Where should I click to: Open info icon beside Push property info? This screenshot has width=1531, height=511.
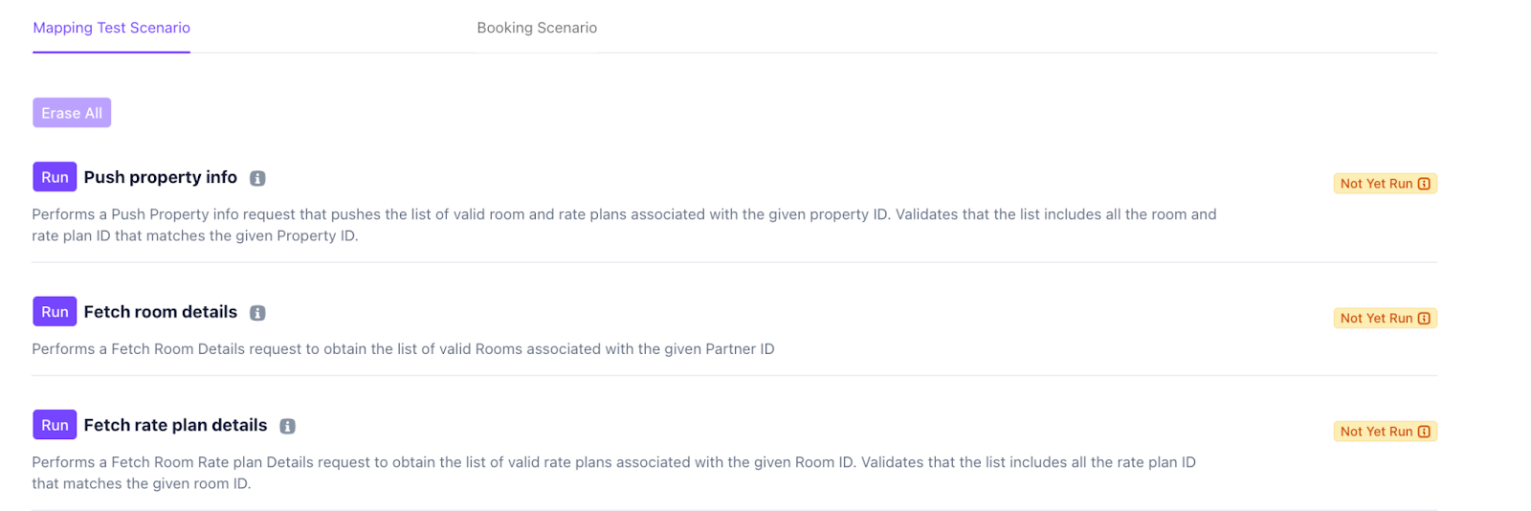click(257, 178)
